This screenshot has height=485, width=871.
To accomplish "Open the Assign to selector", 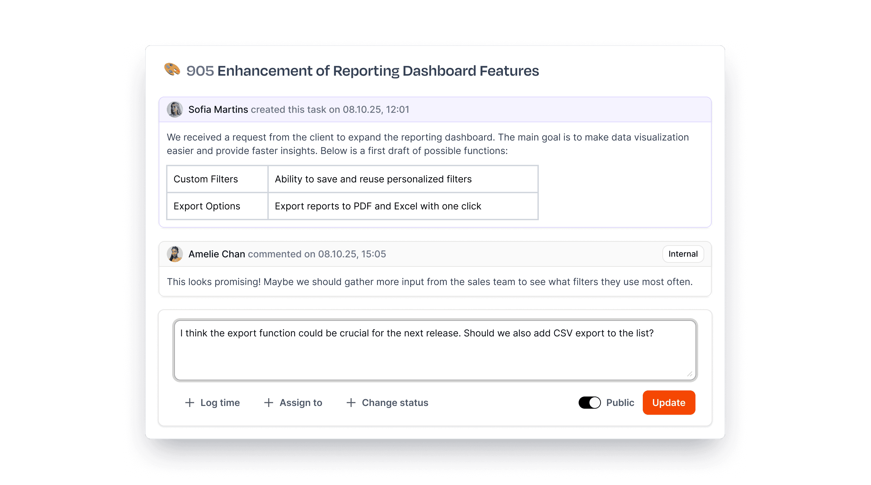I will point(300,403).
